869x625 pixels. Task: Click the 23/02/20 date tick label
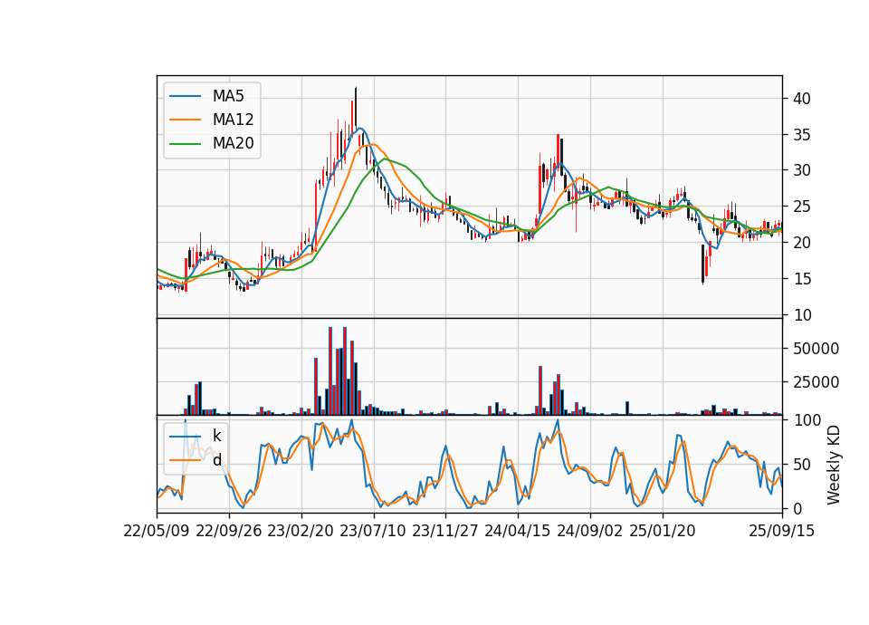(x=301, y=531)
